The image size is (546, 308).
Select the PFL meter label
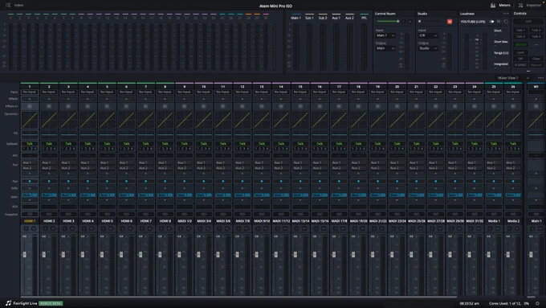tap(365, 18)
